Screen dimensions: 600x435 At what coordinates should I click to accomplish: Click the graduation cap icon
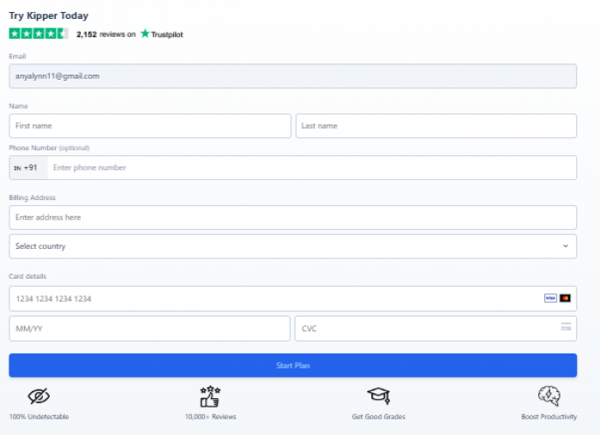tap(379, 396)
